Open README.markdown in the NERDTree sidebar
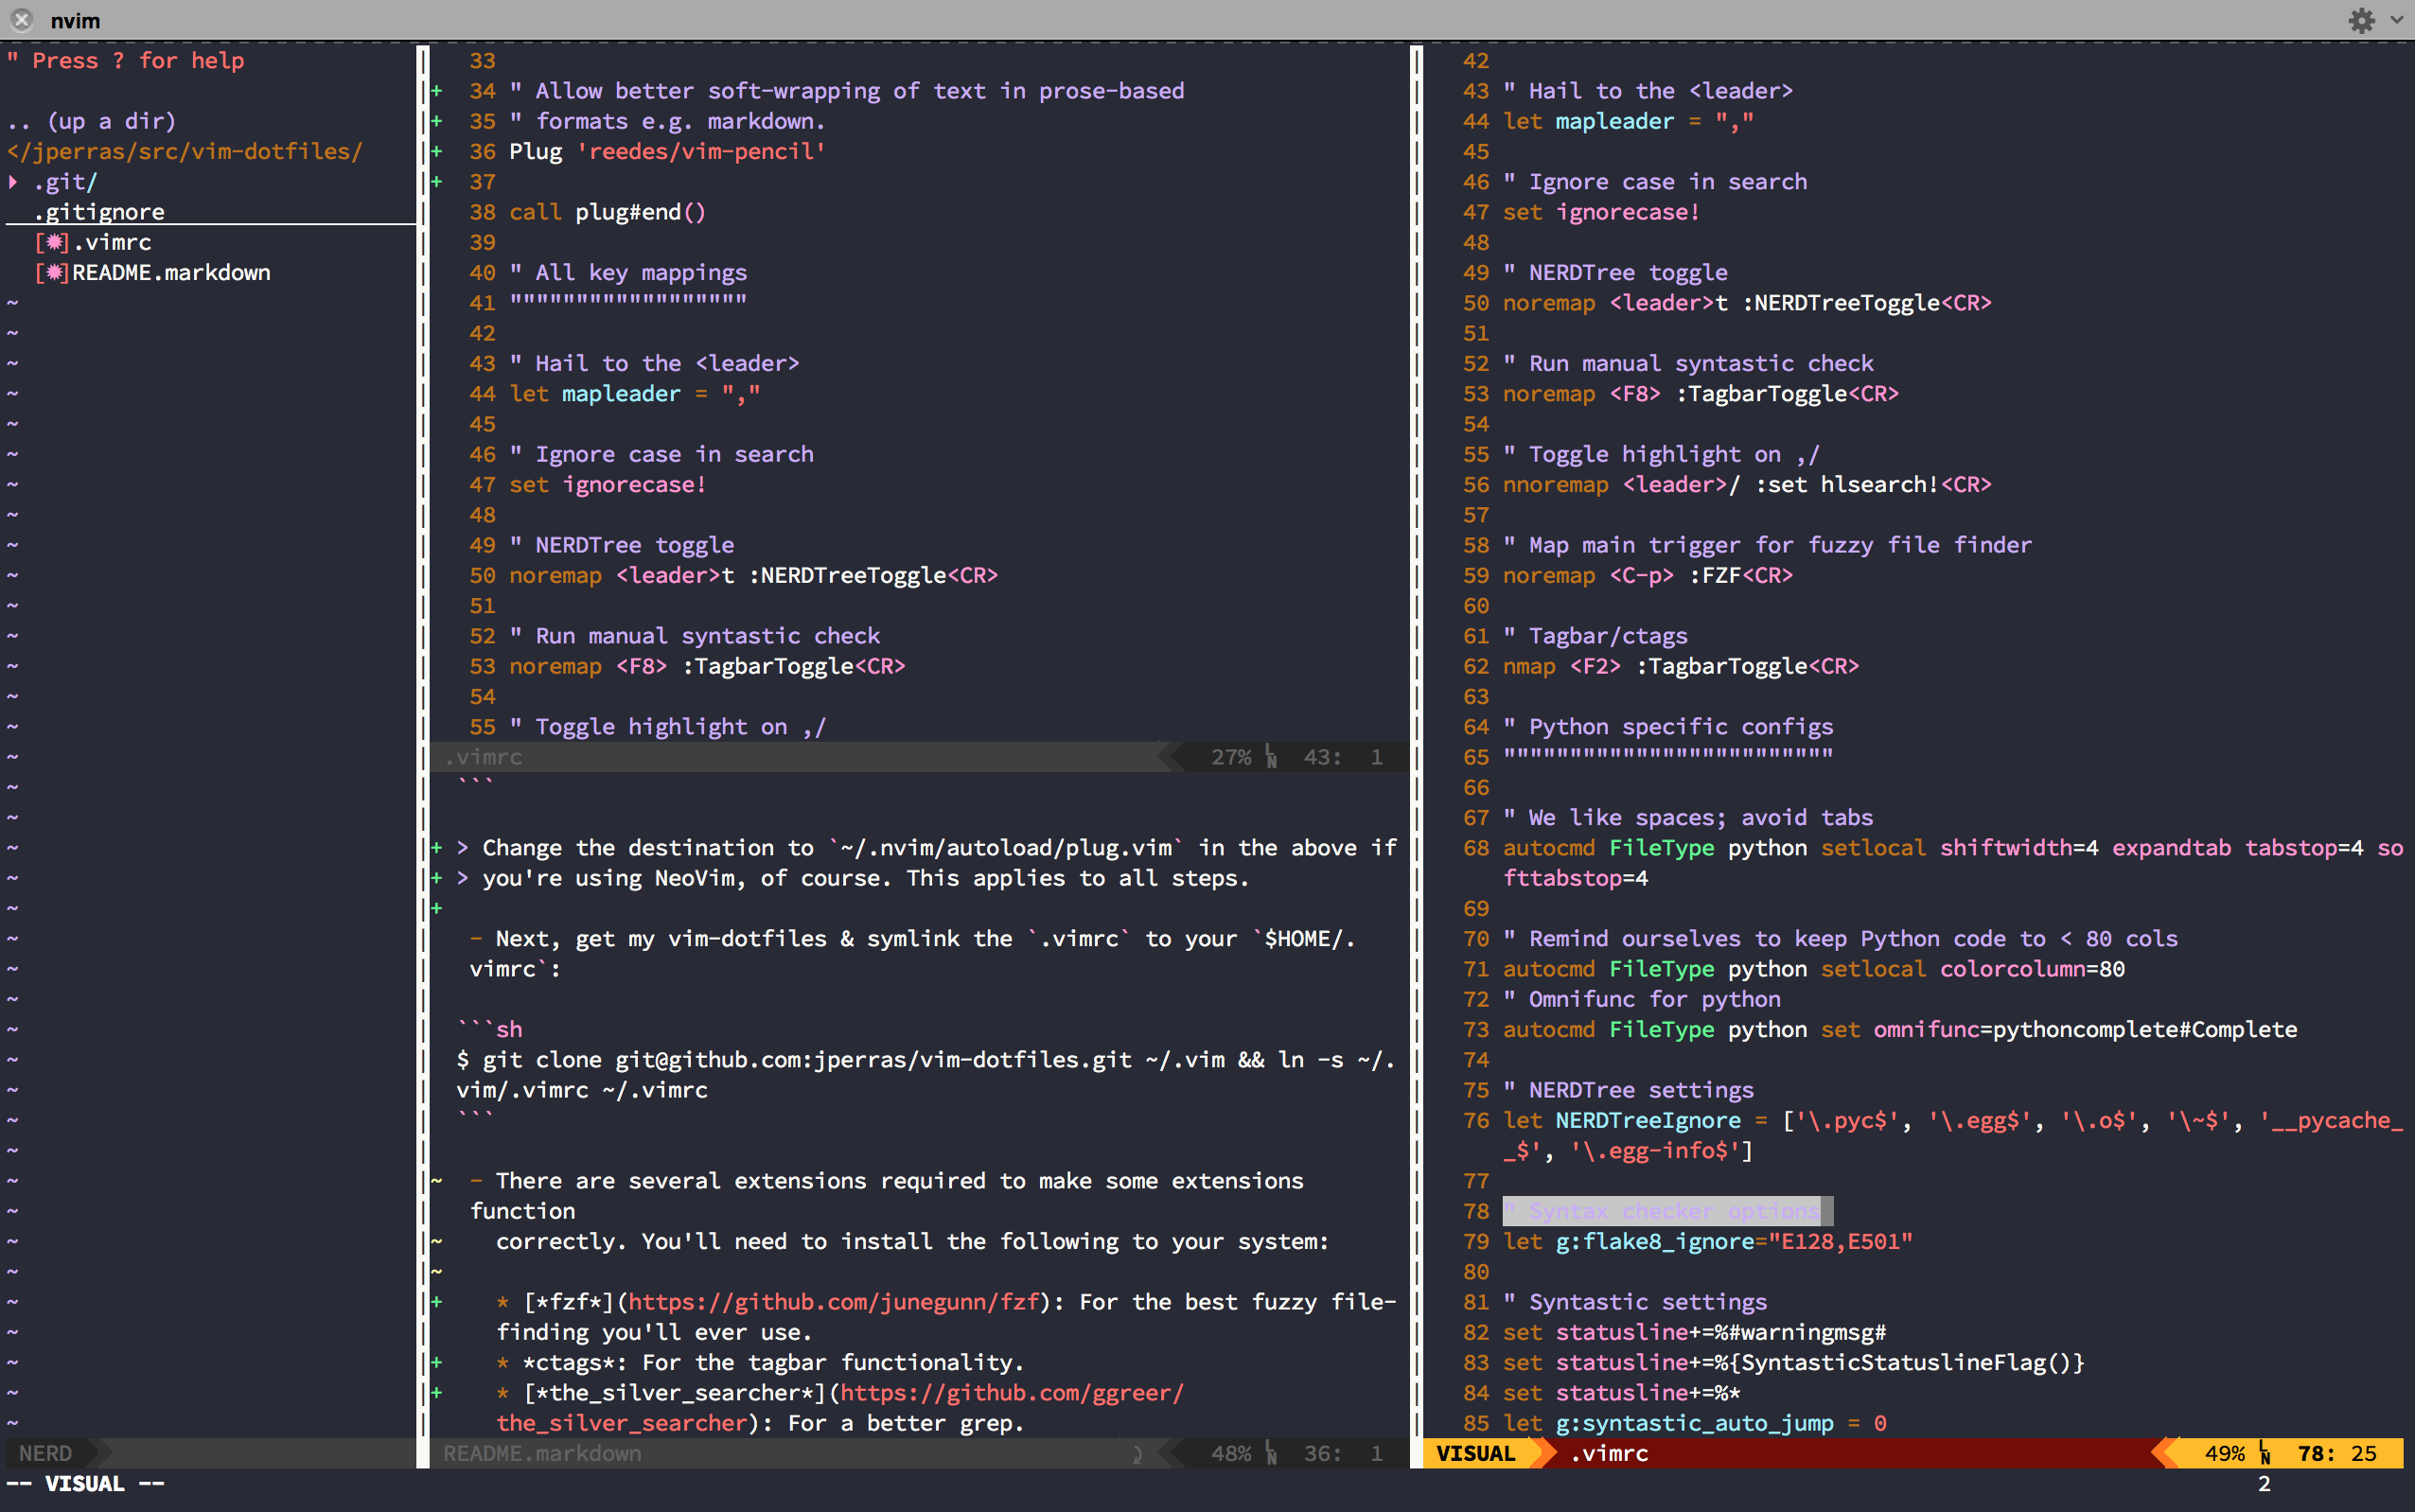 [171, 272]
